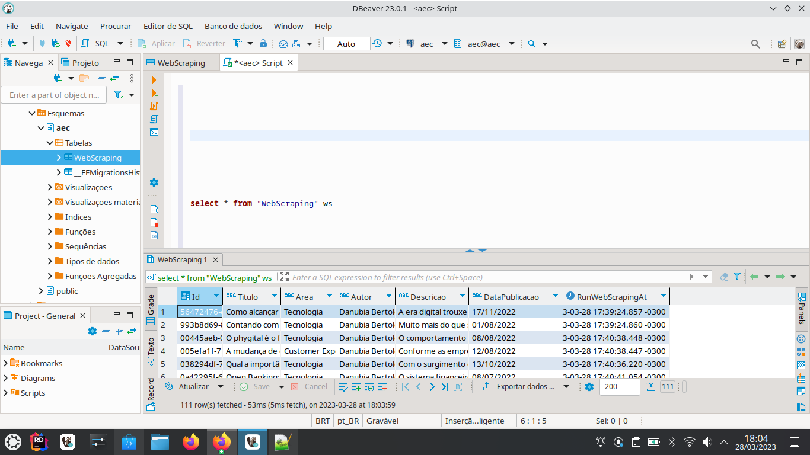The height and width of the screenshot is (455, 810).
Task: Open the Id column filter dropdown
Action: [x=216, y=296]
